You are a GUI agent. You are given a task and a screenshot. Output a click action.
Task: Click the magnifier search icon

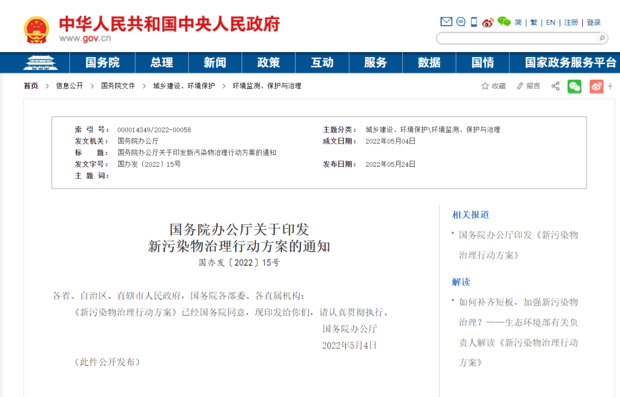coord(601,38)
